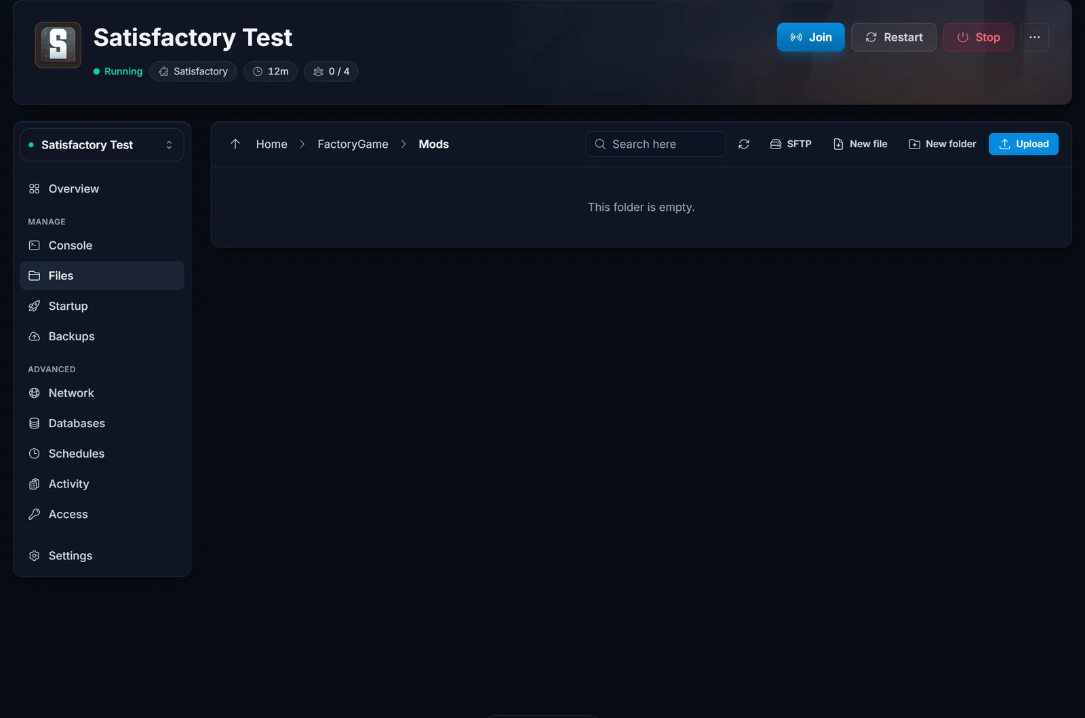Open the Databases page

pyautogui.click(x=102, y=423)
